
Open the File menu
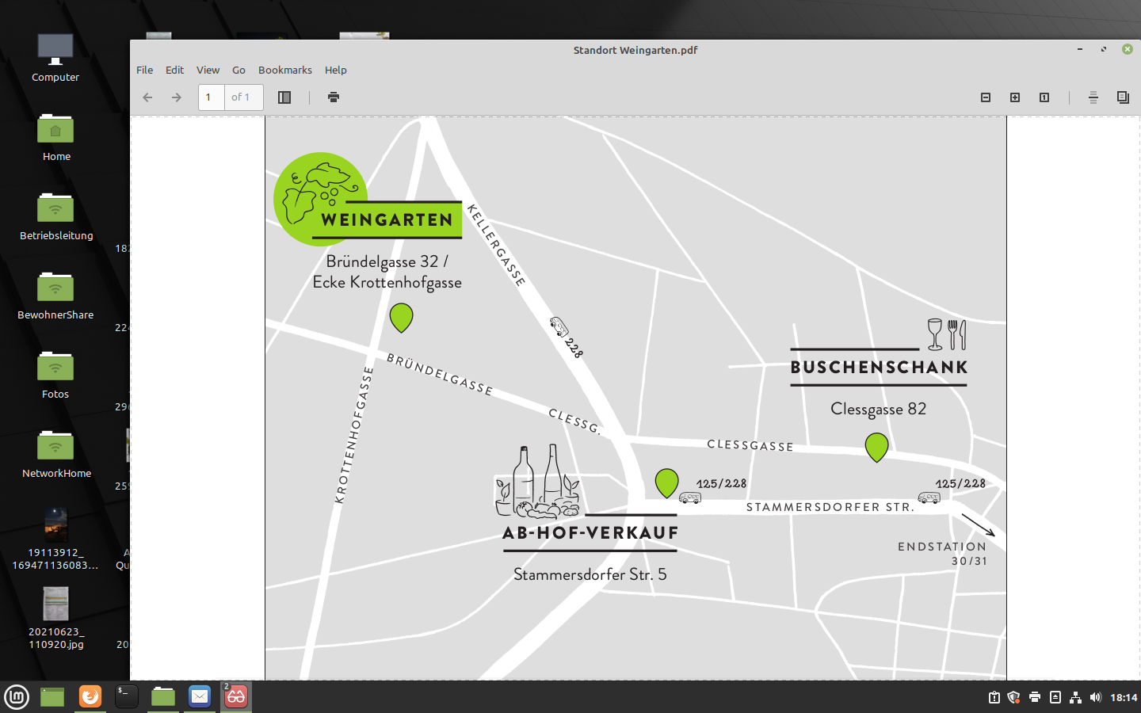pyautogui.click(x=144, y=70)
